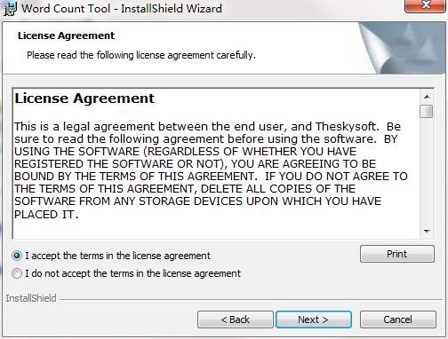Click the InstallShield label at bottom
The height and width of the screenshot is (339, 448).
point(31,298)
